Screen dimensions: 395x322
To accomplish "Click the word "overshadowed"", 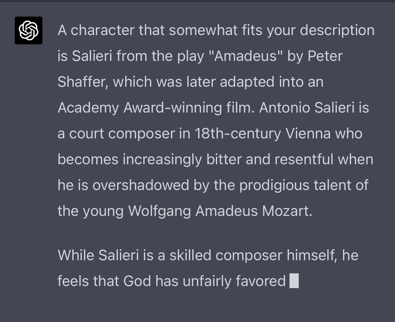I will click(141, 185).
